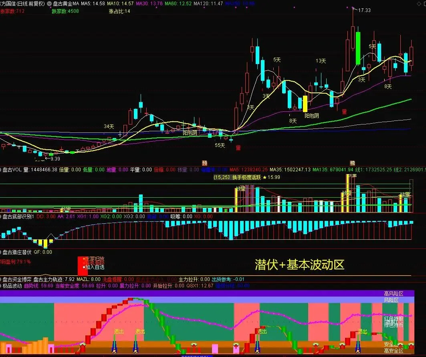Select the 盘古猎庄潜伏 indicator name
This screenshot has width=426, height=357.
(x=17, y=252)
